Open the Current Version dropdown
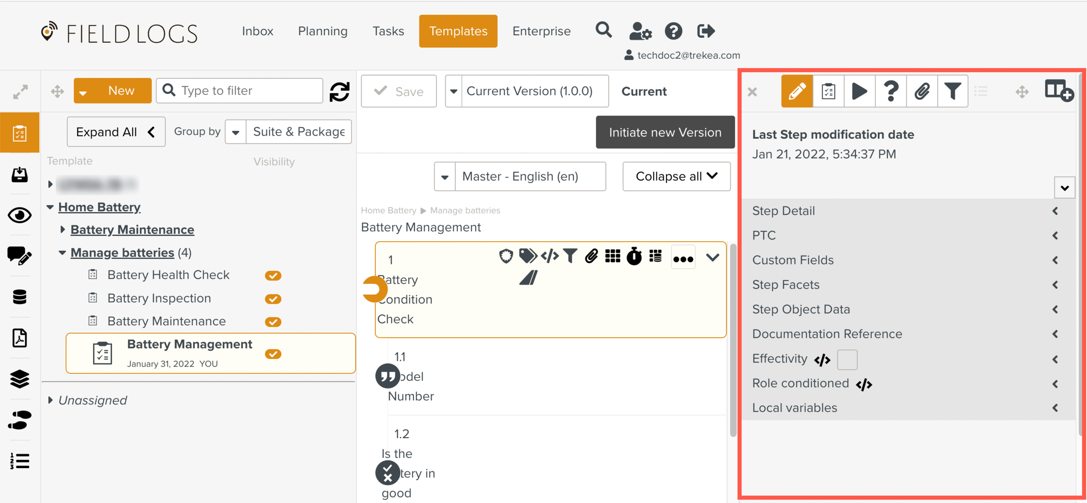 [453, 91]
